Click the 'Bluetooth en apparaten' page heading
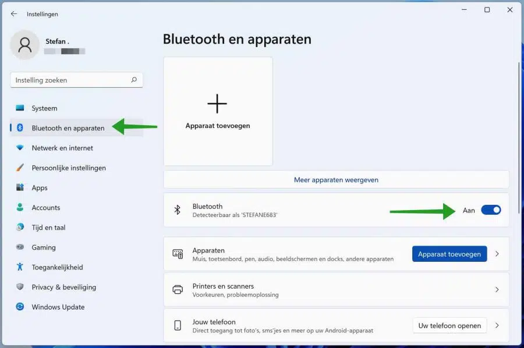Viewport: 524px width, 348px height. click(237, 39)
